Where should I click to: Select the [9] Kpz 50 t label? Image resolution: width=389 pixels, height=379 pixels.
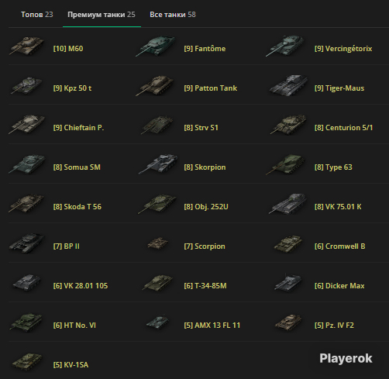point(72,88)
